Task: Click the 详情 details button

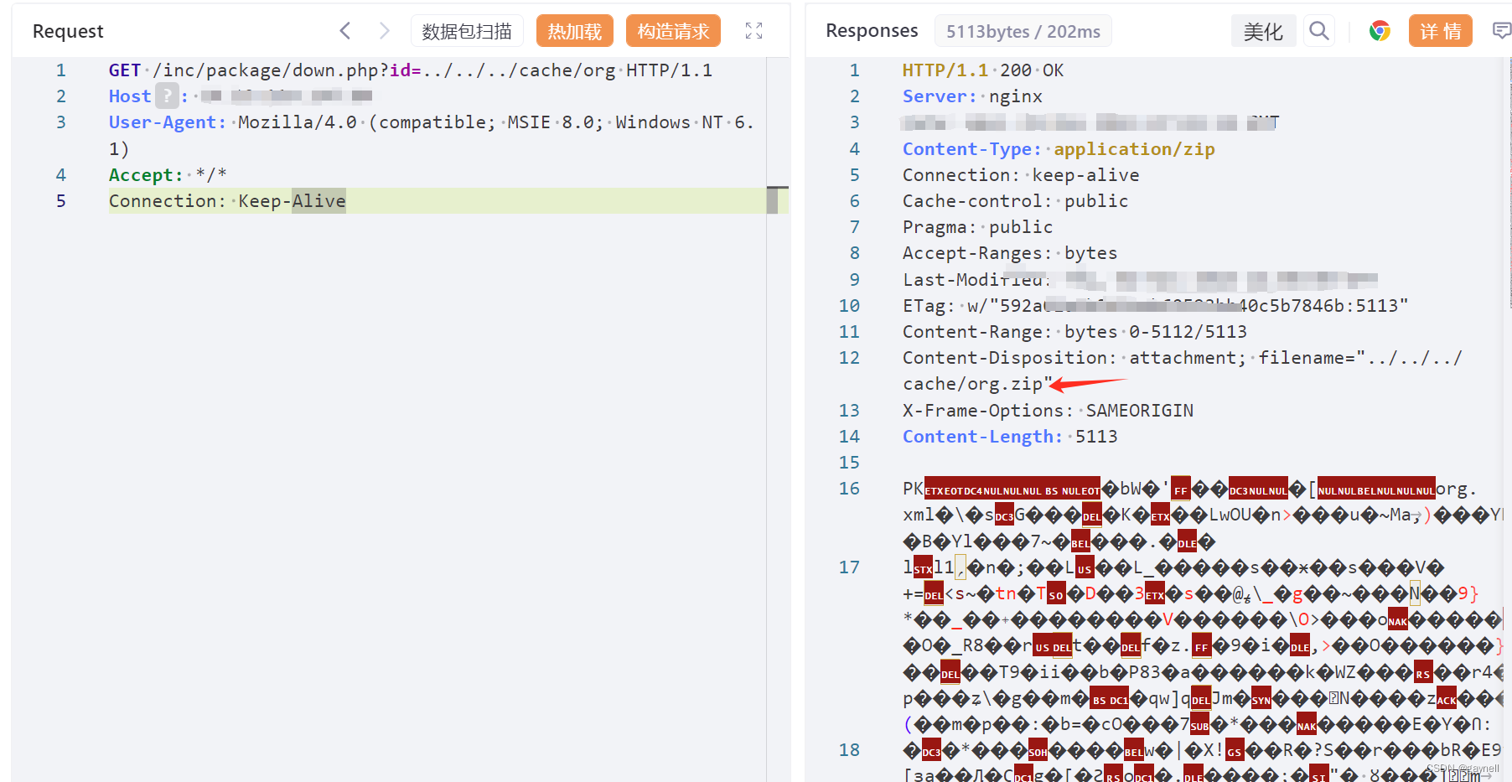Action: click(1441, 31)
